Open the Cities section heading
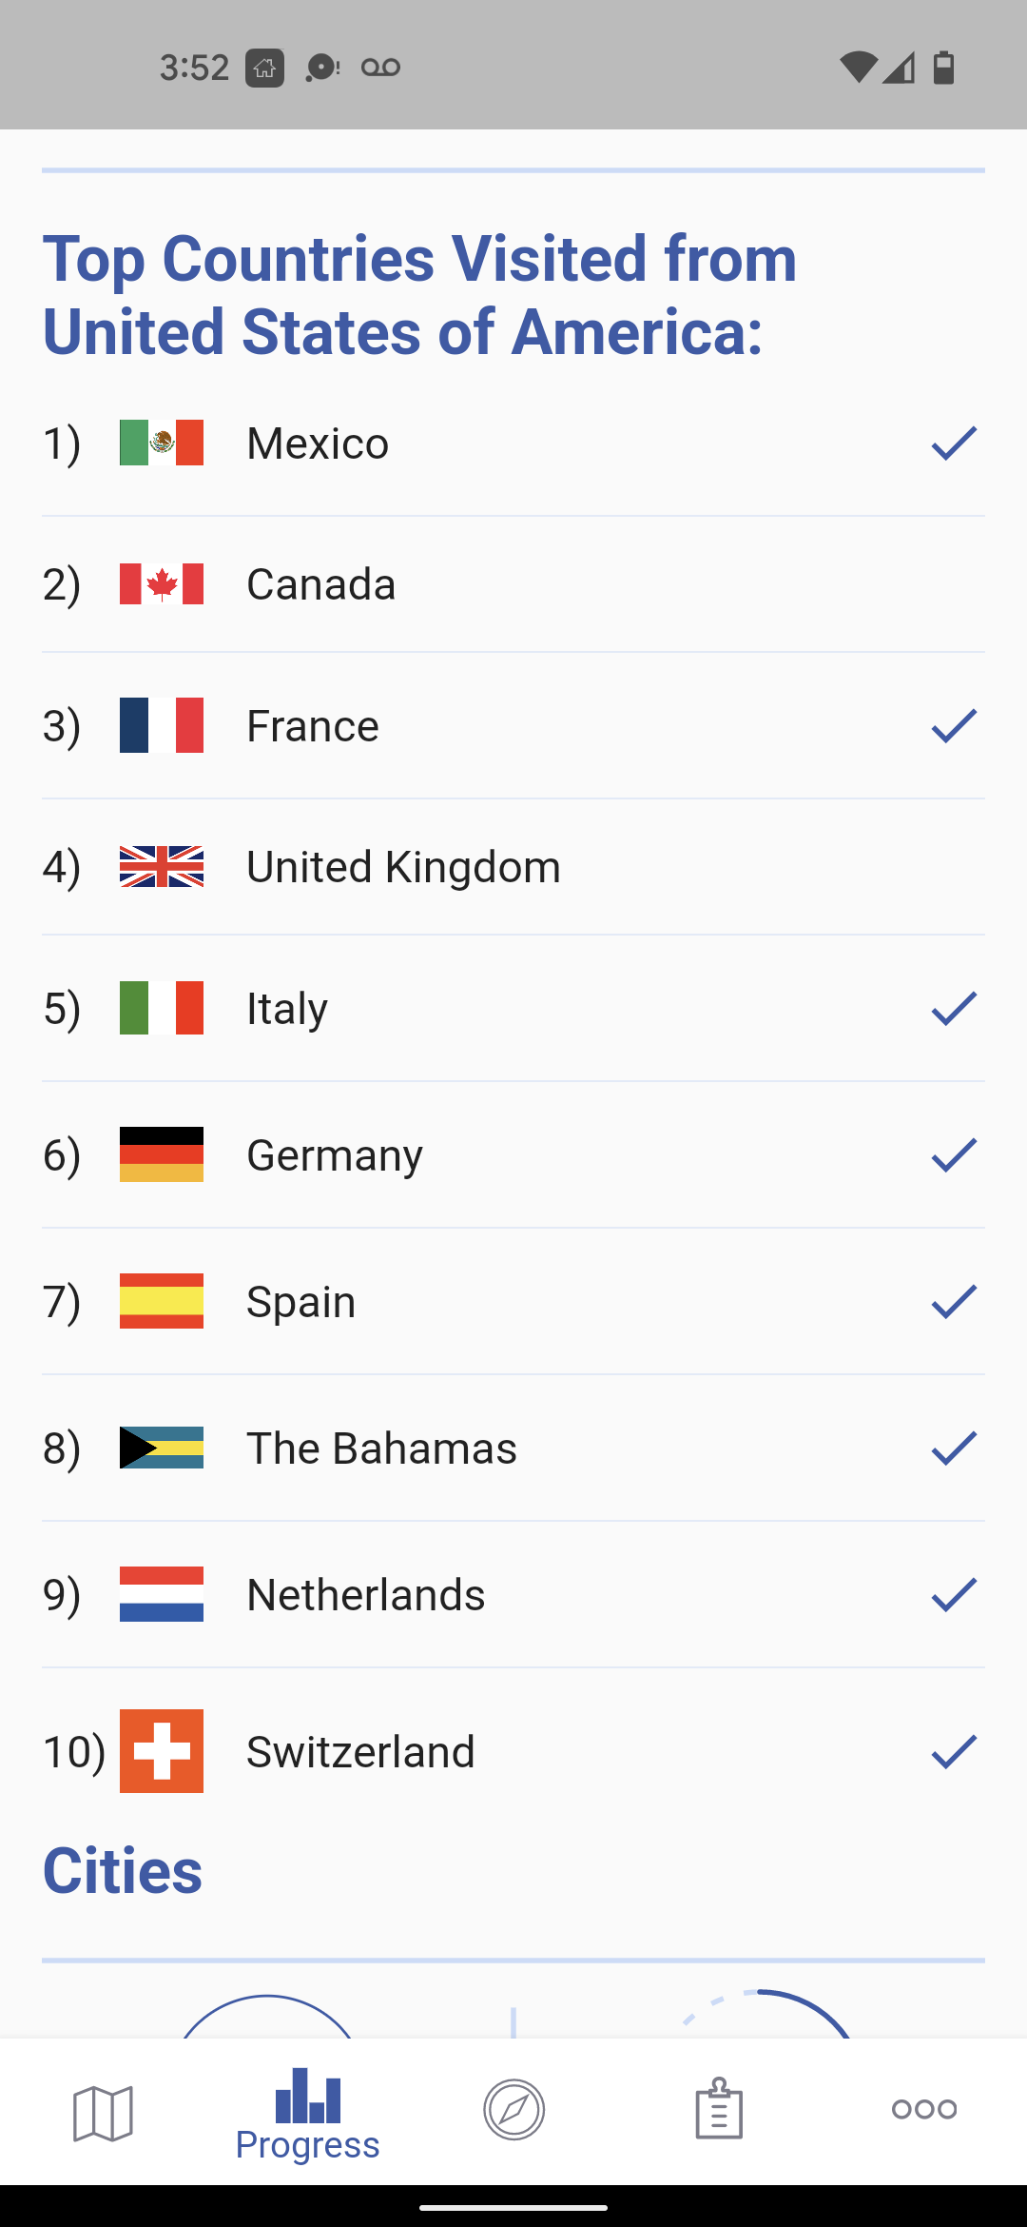The width and height of the screenshot is (1027, 2227). coord(123,1871)
